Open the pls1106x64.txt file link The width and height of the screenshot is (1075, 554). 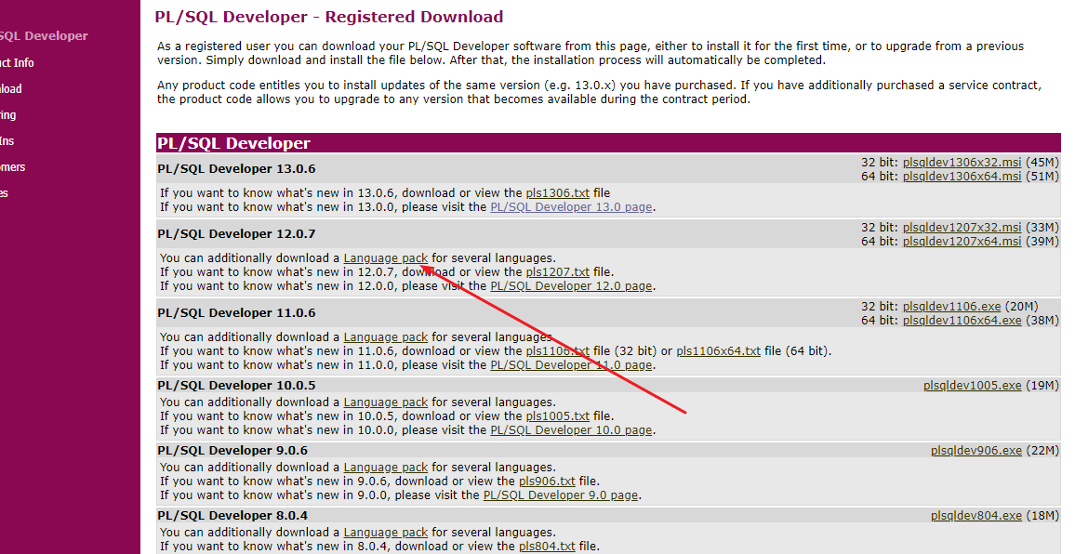tap(719, 351)
